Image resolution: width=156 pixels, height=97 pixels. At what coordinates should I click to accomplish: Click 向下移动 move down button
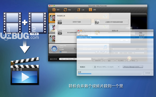(x=132, y=61)
